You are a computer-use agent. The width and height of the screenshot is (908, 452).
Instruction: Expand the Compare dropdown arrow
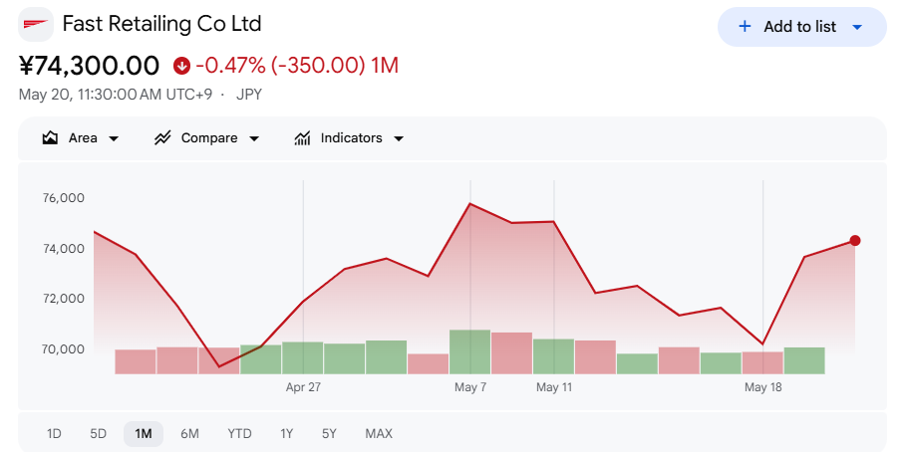(254, 139)
